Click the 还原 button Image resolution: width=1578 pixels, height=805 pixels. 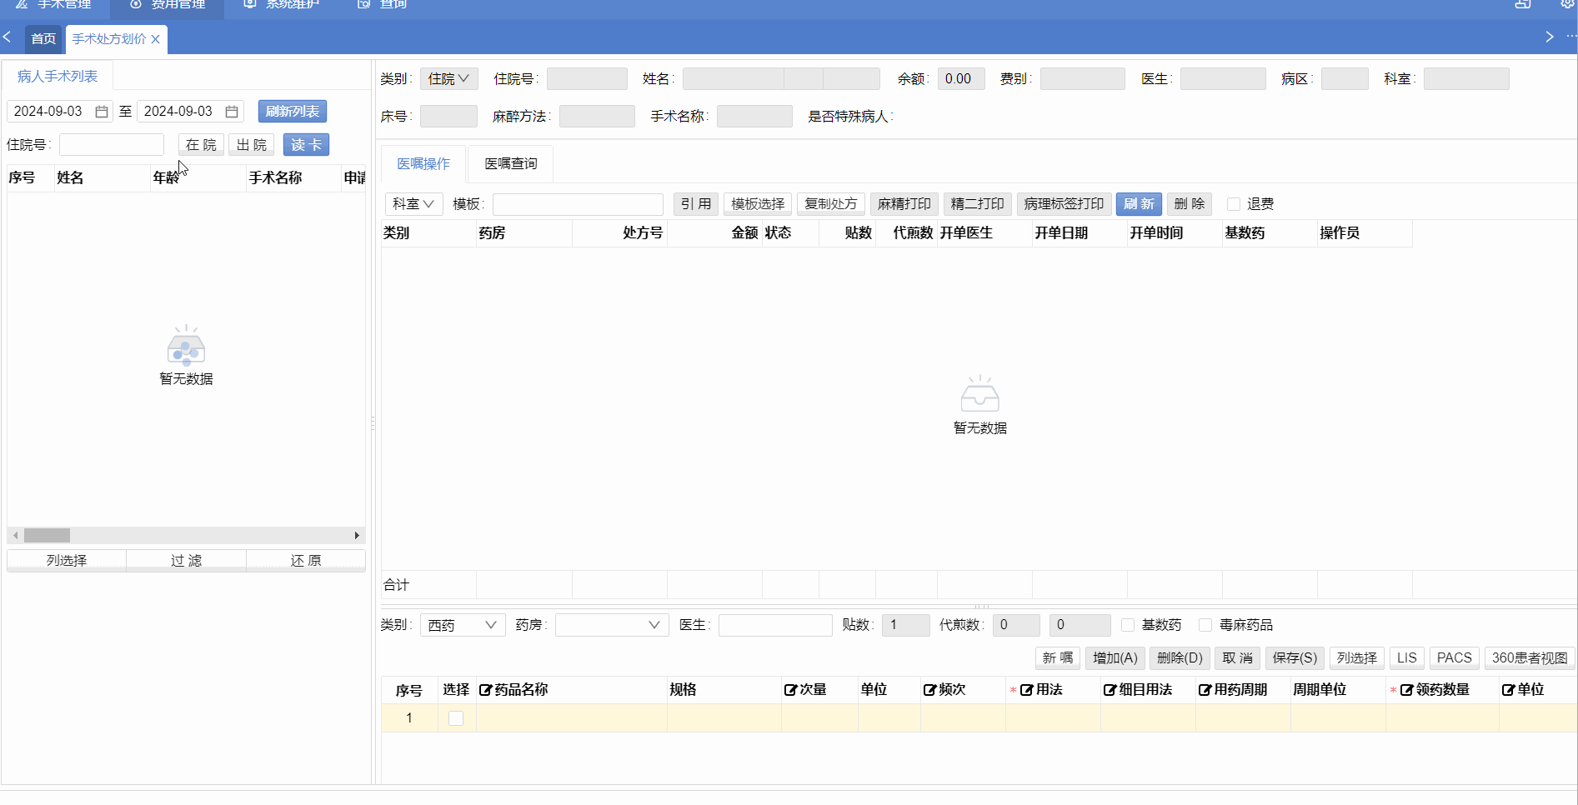pyautogui.click(x=306, y=561)
